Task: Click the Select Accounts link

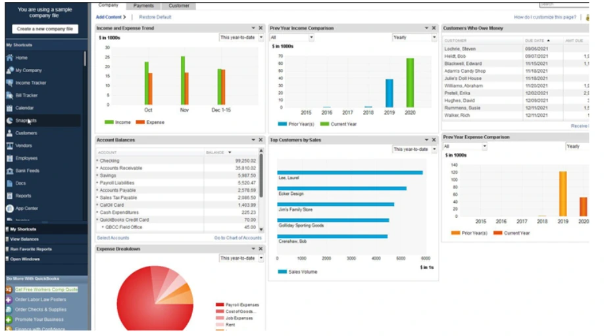Action: (x=113, y=238)
